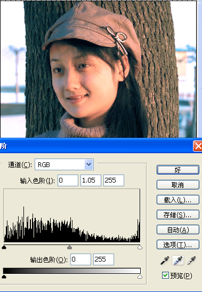
Task: Close the Levels dialog with red X
Action: point(198,146)
